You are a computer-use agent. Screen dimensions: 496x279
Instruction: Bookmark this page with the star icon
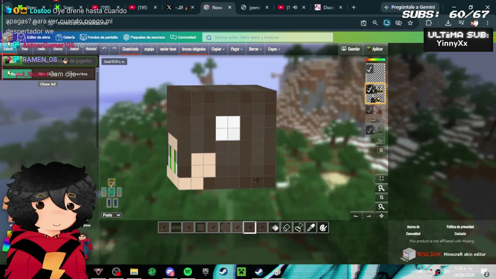click(x=410, y=23)
